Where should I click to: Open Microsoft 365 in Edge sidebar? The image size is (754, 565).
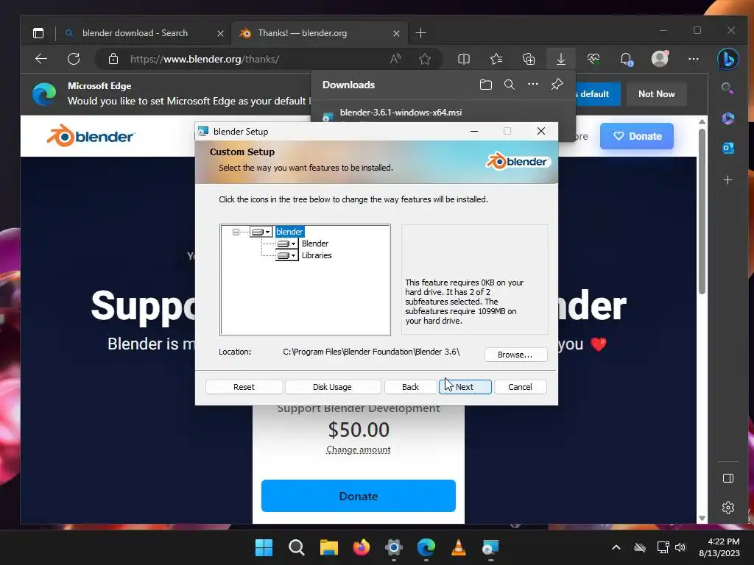coord(727,118)
